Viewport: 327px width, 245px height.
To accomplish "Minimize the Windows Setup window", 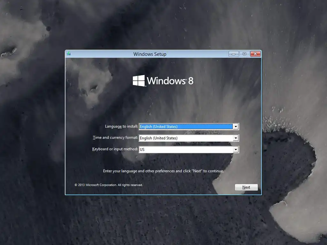I will [233, 54].
